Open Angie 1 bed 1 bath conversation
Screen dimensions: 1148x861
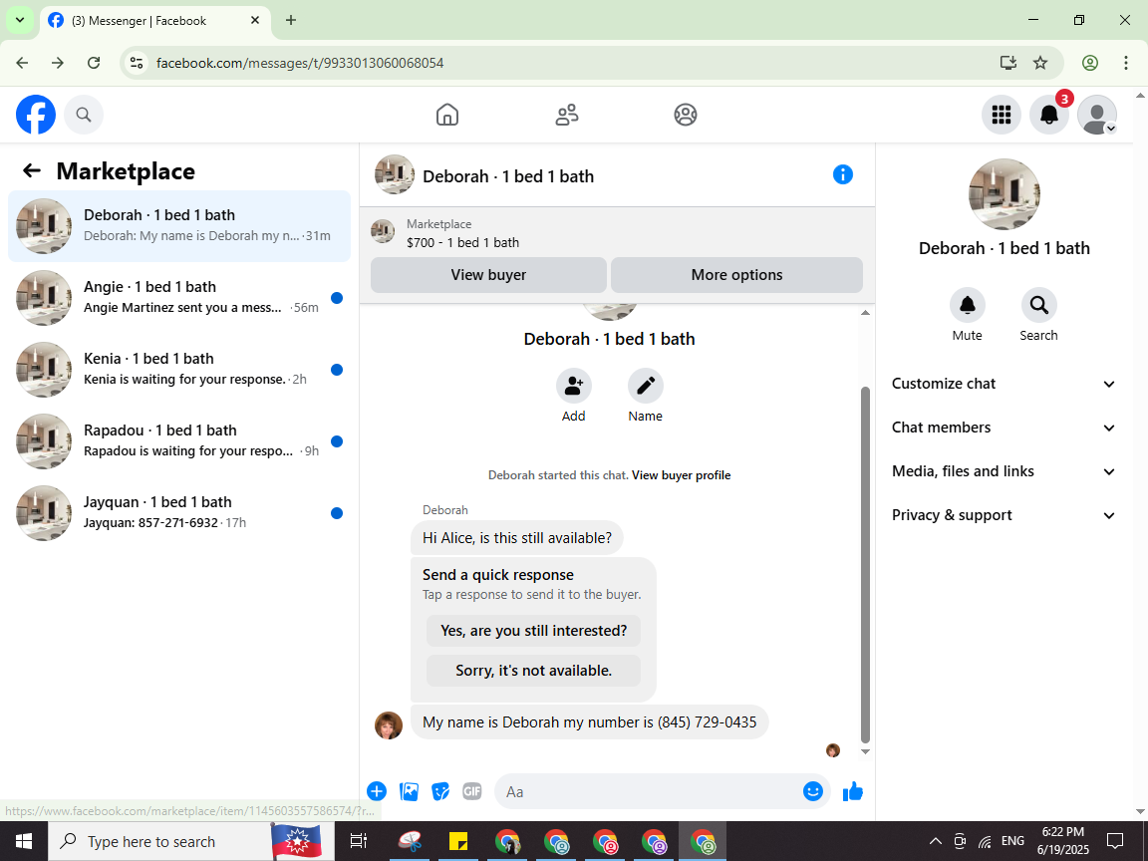pos(179,298)
